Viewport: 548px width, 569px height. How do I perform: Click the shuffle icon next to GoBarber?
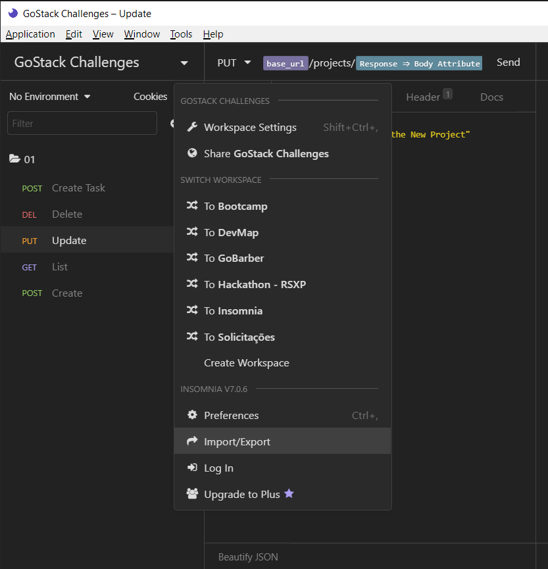tap(192, 258)
